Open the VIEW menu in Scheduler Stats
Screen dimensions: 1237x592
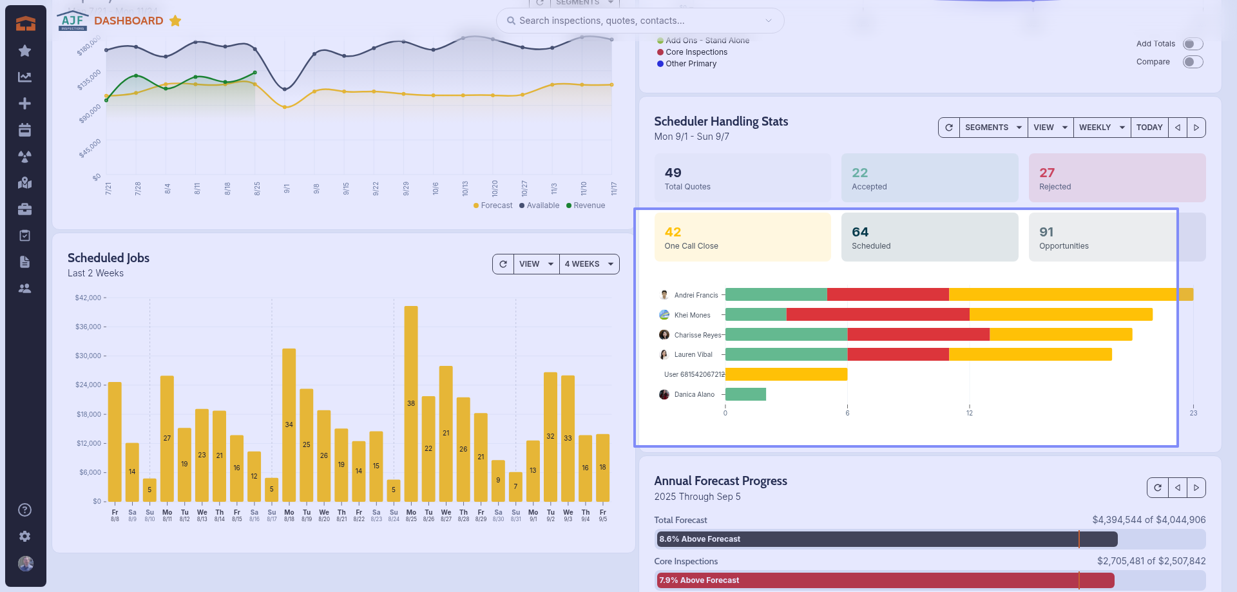point(1050,128)
